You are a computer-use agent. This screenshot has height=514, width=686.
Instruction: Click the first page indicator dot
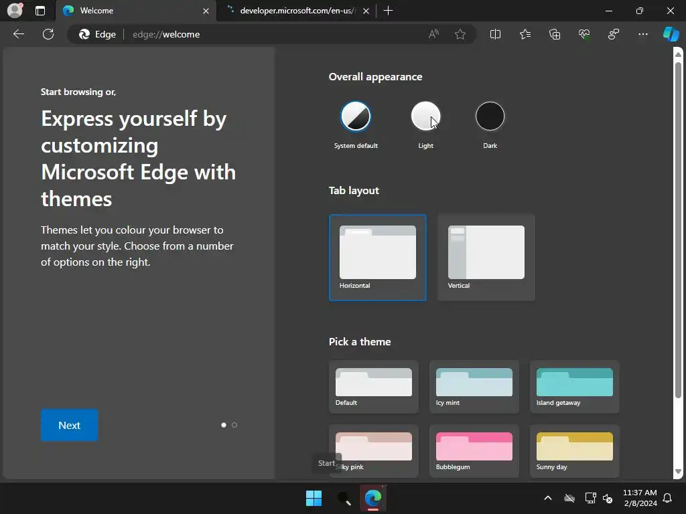click(224, 425)
